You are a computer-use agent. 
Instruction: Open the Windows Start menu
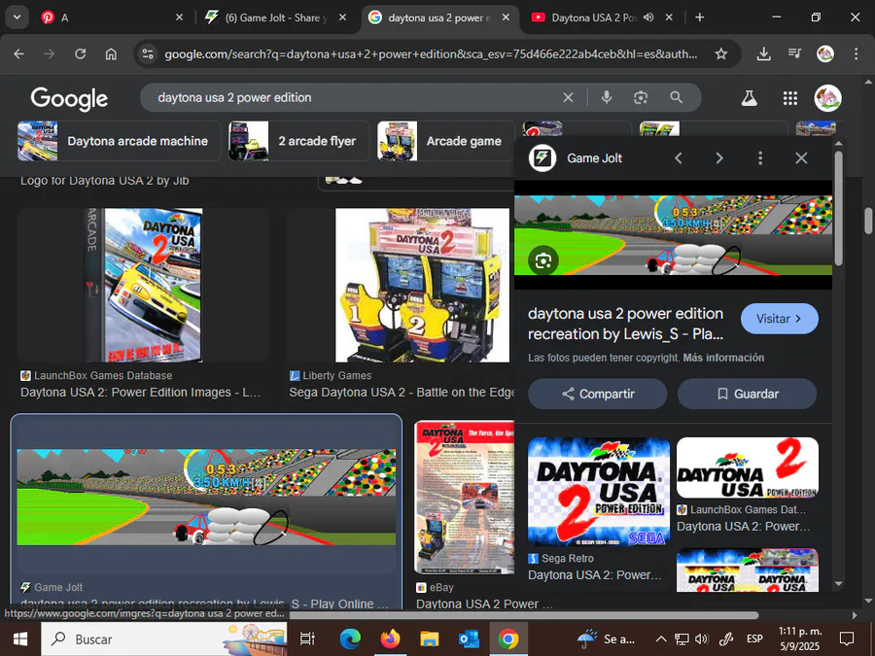pos(20,639)
